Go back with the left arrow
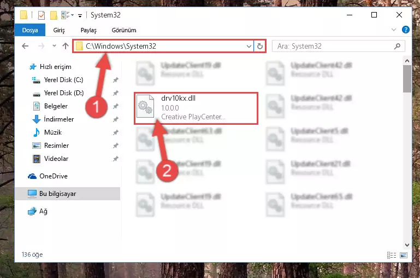The height and width of the screenshot is (278, 420). [x=25, y=46]
